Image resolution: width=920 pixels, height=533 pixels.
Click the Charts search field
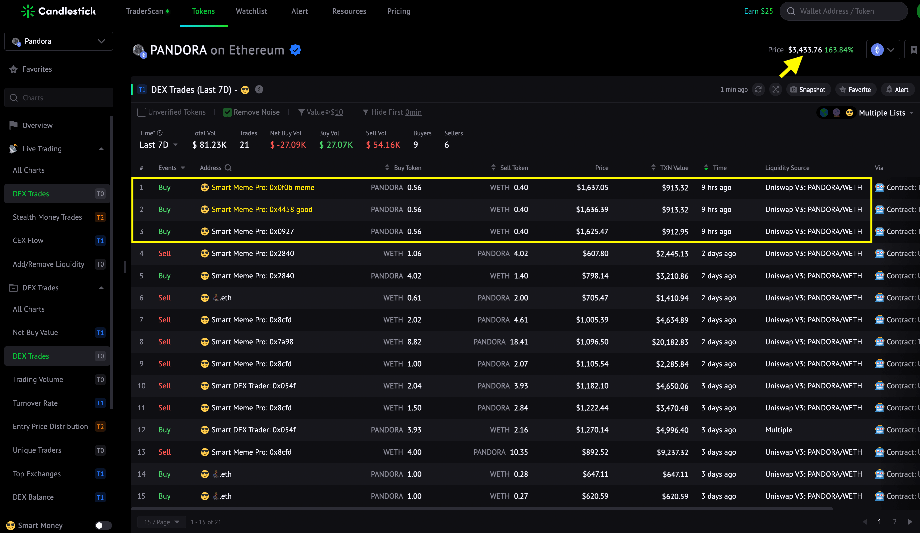tap(59, 98)
